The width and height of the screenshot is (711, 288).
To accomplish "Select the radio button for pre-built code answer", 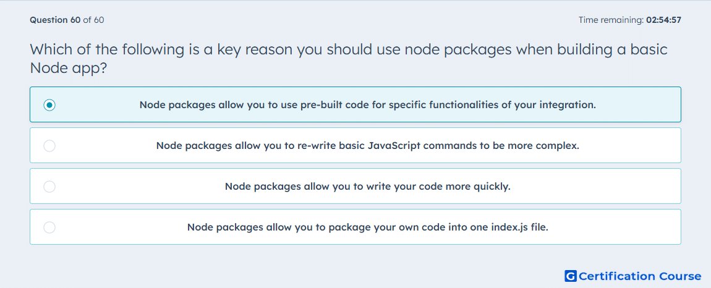I will coord(49,105).
